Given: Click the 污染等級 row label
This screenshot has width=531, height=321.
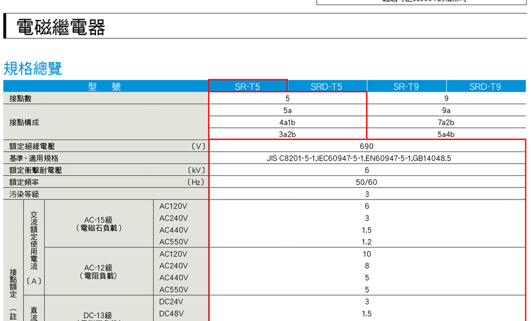Looking at the screenshot, I should [24, 194].
